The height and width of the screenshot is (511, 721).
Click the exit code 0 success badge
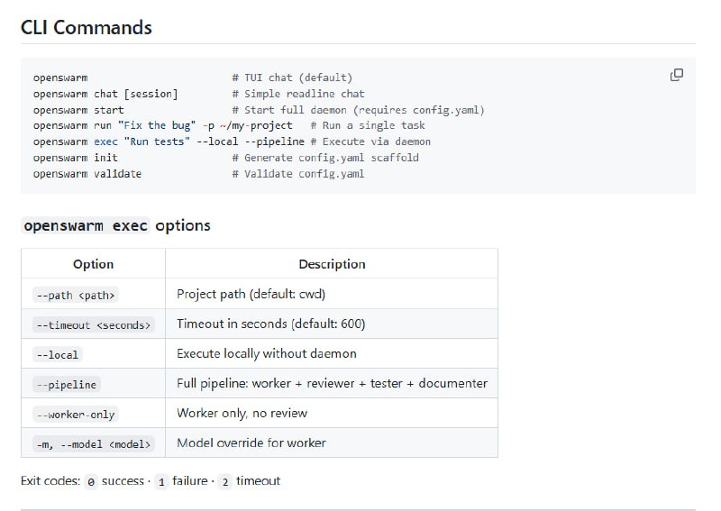[x=91, y=481]
